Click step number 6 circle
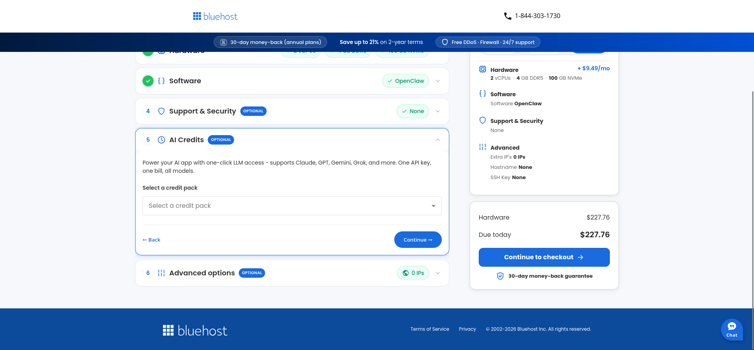754x350 pixels. click(148, 273)
